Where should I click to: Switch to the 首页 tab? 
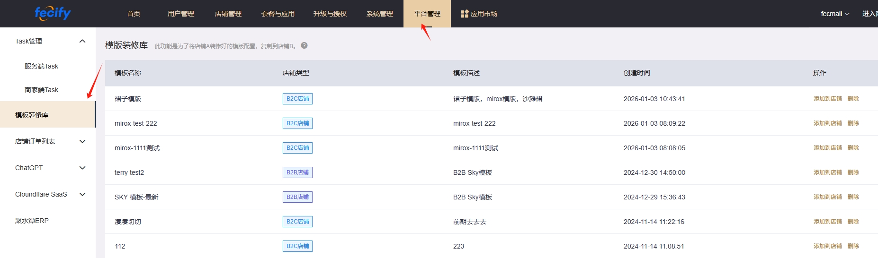point(134,14)
